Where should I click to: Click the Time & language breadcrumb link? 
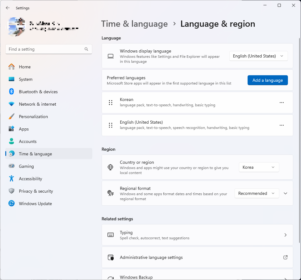(x=135, y=24)
